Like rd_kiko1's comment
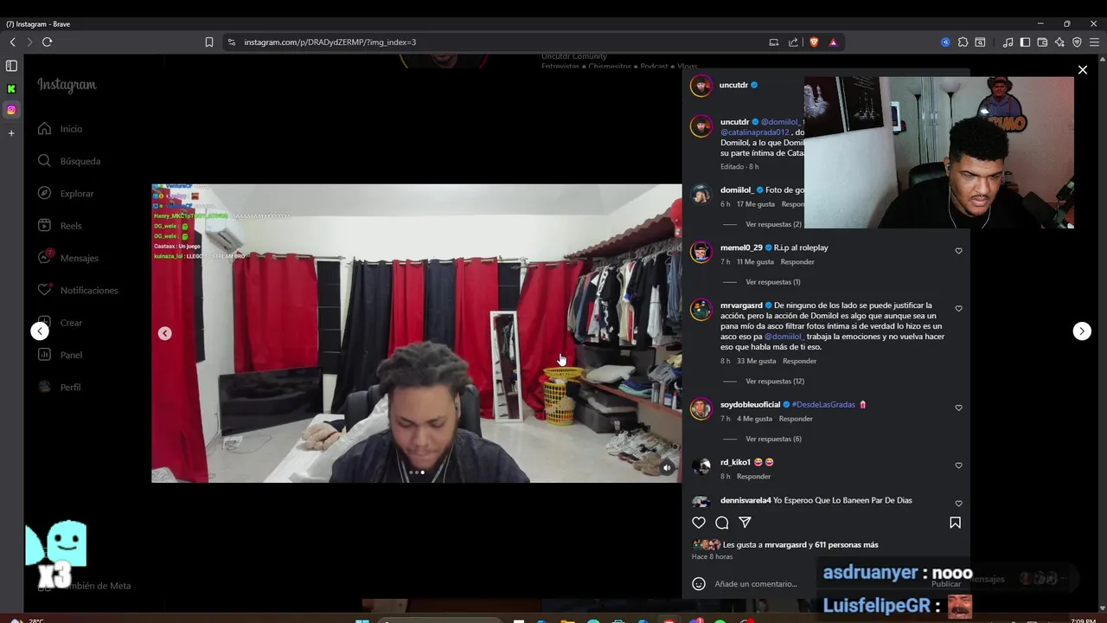 [958, 466]
